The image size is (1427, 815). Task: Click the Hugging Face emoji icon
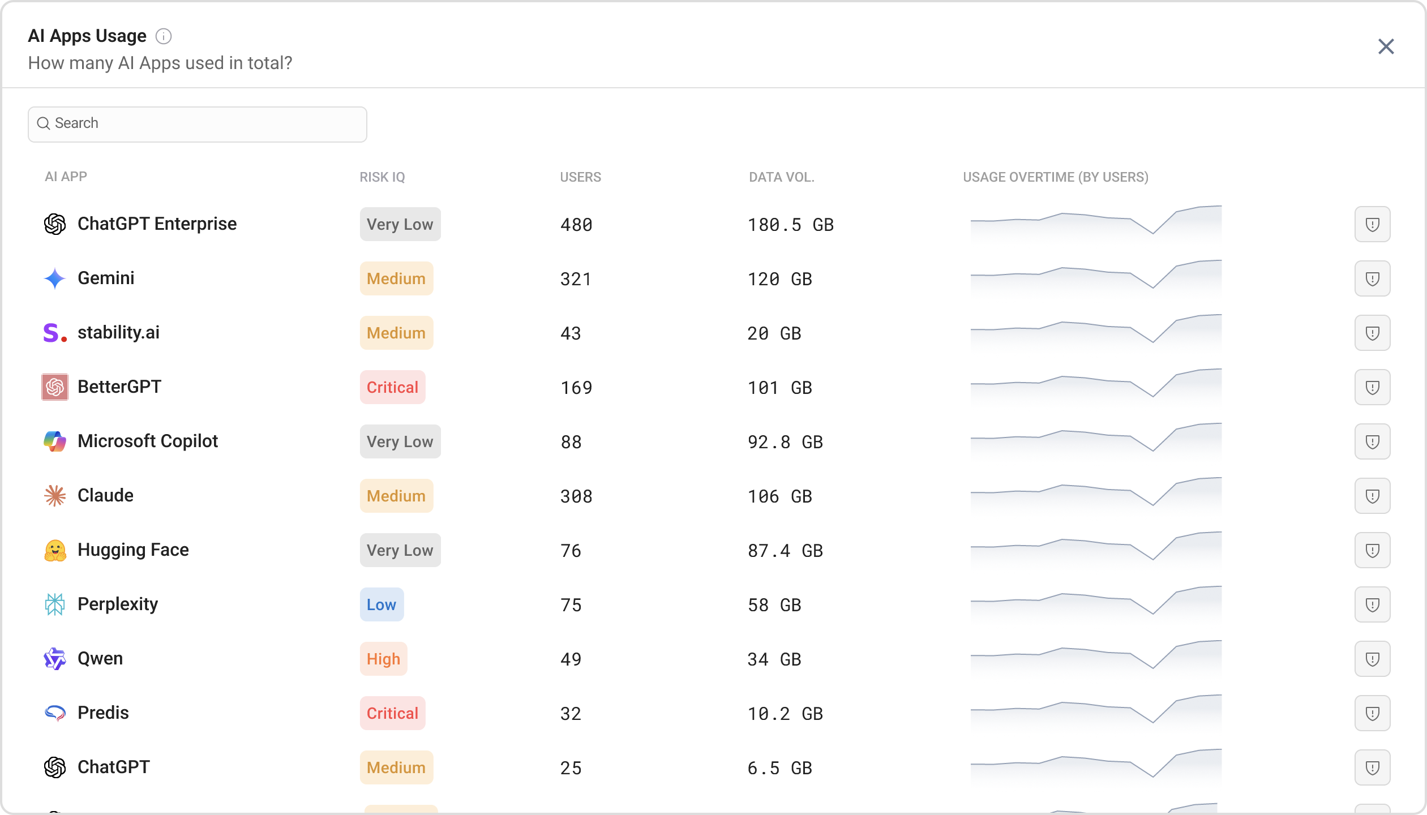[x=55, y=550]
